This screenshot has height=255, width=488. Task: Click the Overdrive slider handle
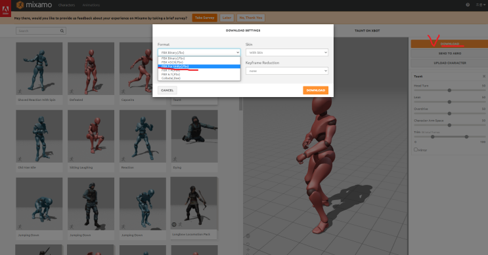449,113
